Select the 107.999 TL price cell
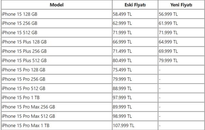Image resolution: width=205 pixels, height=130 pixels. [x=124, y=126]
